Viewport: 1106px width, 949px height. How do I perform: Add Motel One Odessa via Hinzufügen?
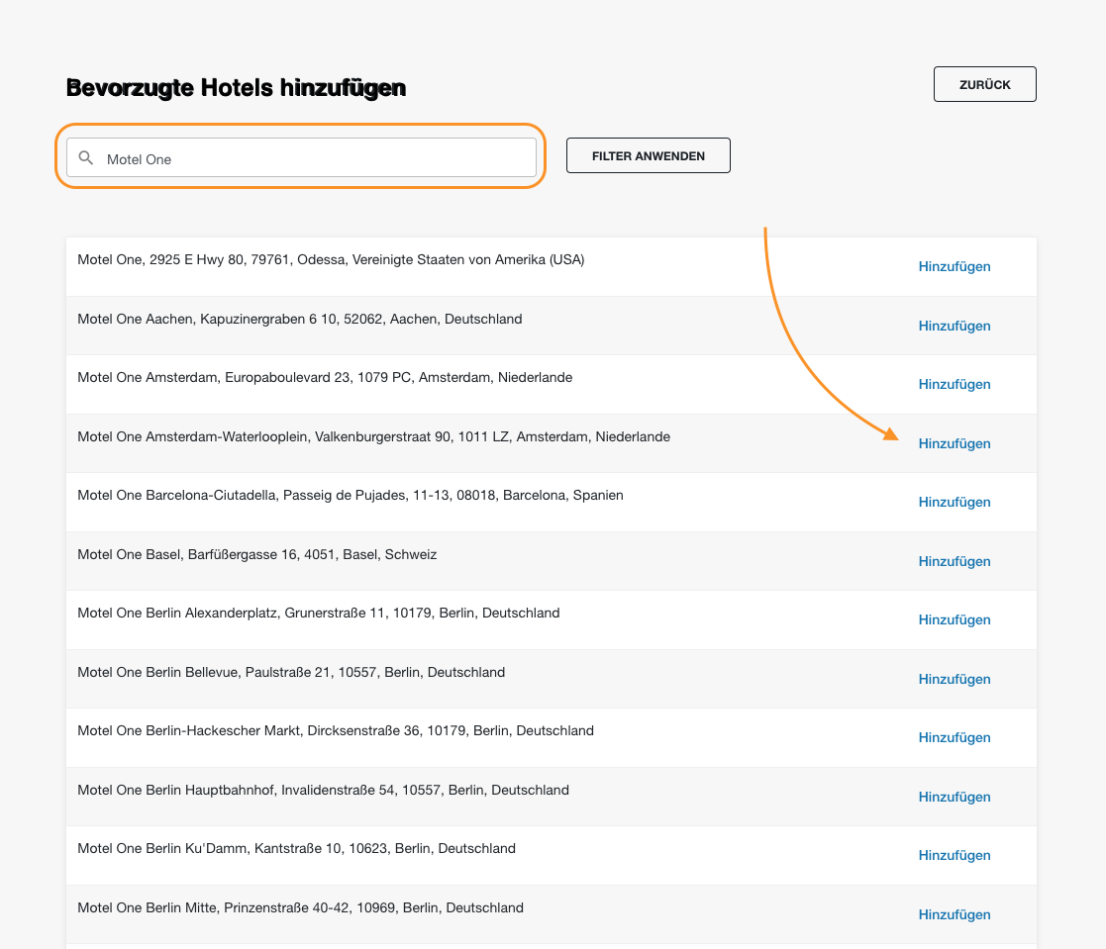955,266
